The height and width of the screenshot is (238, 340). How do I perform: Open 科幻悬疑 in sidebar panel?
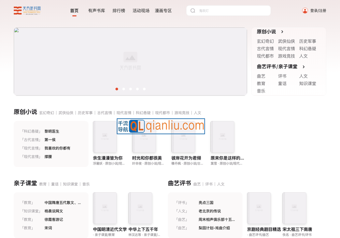pos(307,48)
